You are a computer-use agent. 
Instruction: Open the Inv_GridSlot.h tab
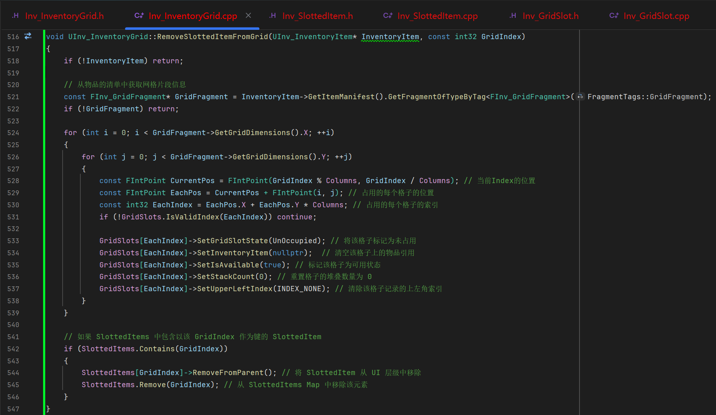pyautogui.click(x=544, y=16)
